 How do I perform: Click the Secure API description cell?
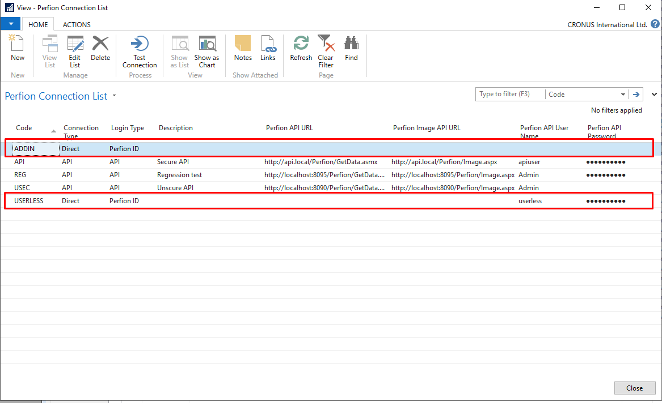coord(172,162)
